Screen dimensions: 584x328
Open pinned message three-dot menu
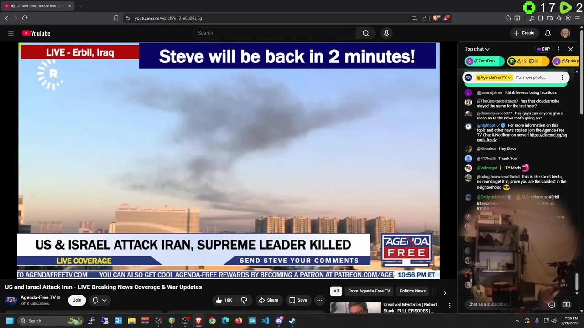562,77
